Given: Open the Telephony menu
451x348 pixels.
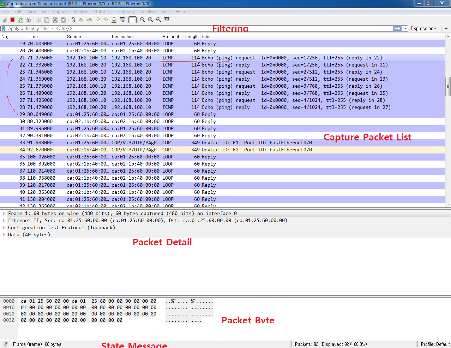Looking at the screenshot, I should point(125,12).
